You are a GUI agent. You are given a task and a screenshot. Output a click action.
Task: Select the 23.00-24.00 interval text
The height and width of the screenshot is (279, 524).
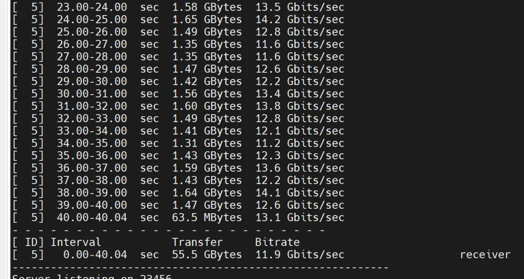92,7
